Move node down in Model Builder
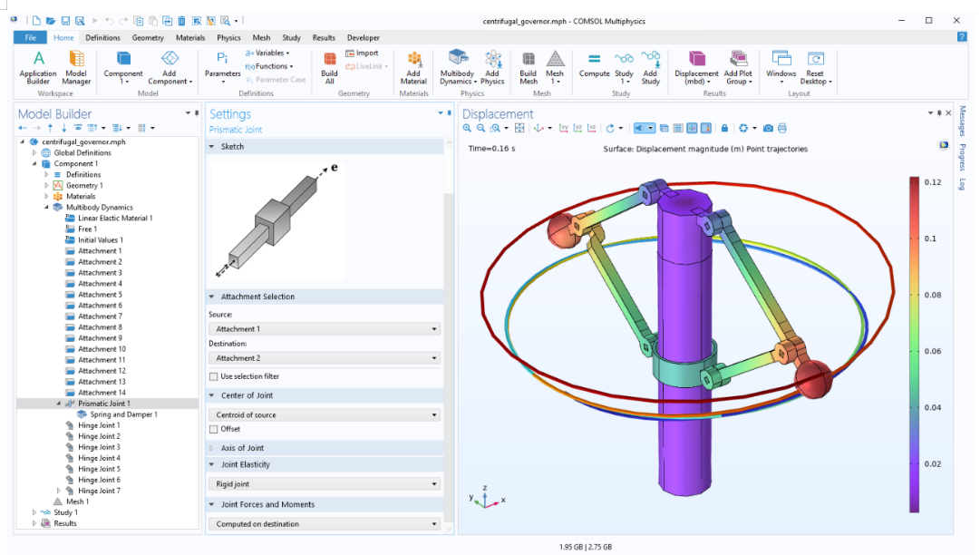This screenshot has width=980, height=555. pyautogui.click(x=63, y=128)
